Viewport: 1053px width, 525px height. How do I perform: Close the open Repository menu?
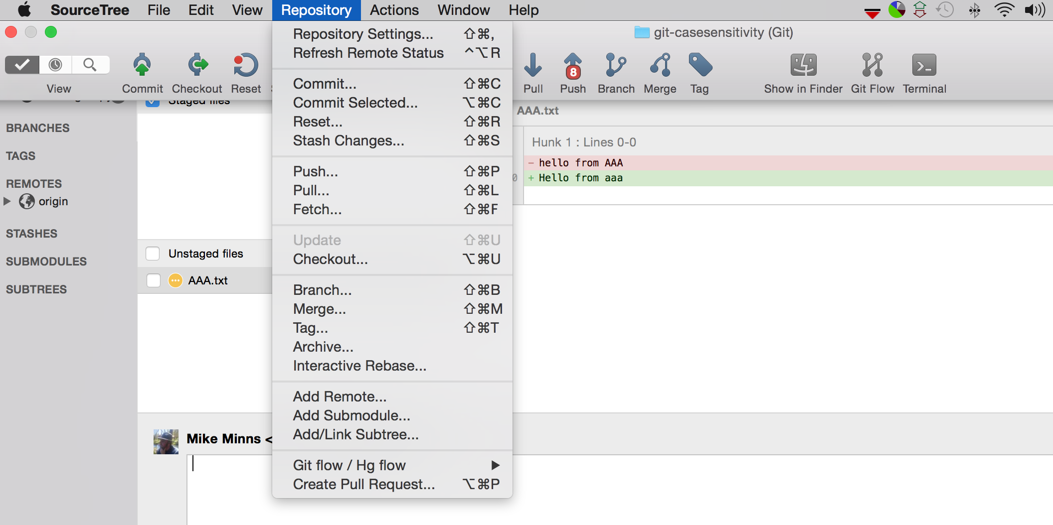[317, 10]
